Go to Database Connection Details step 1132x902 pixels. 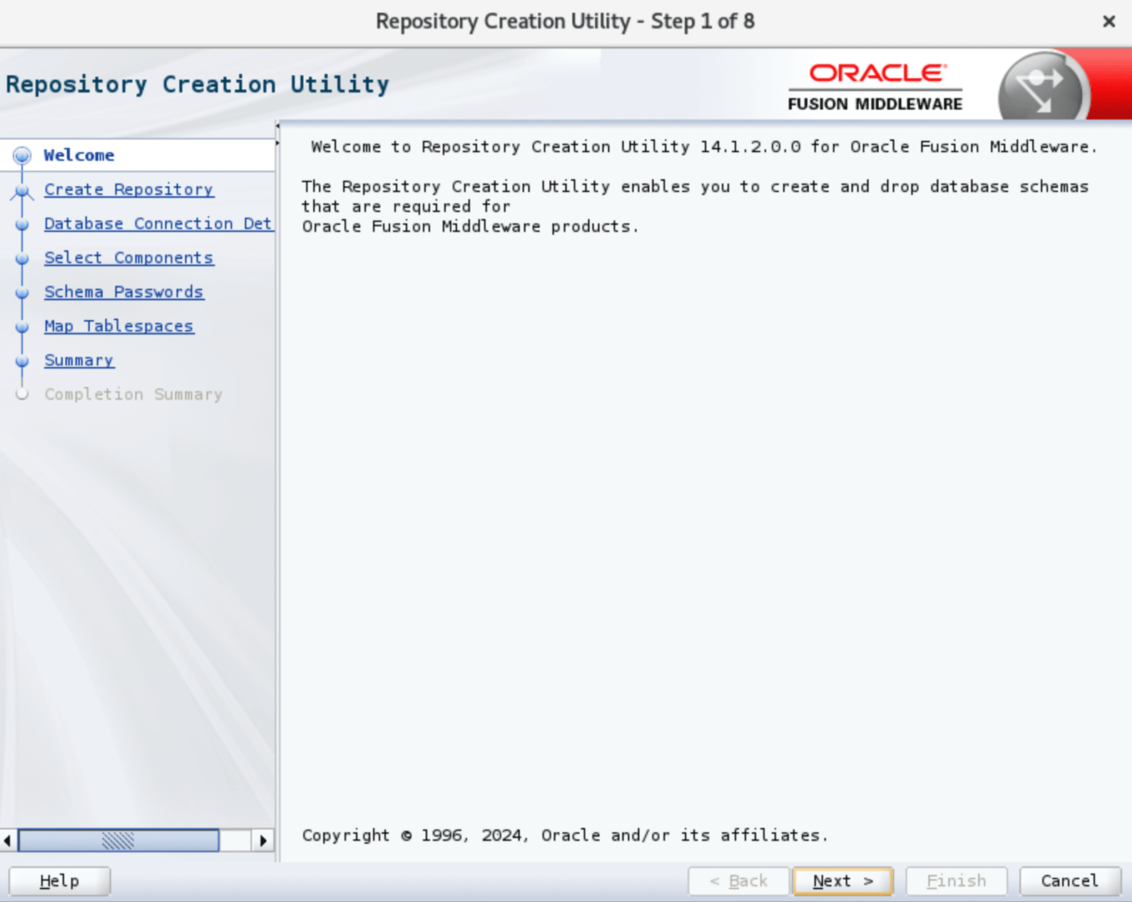158,224
